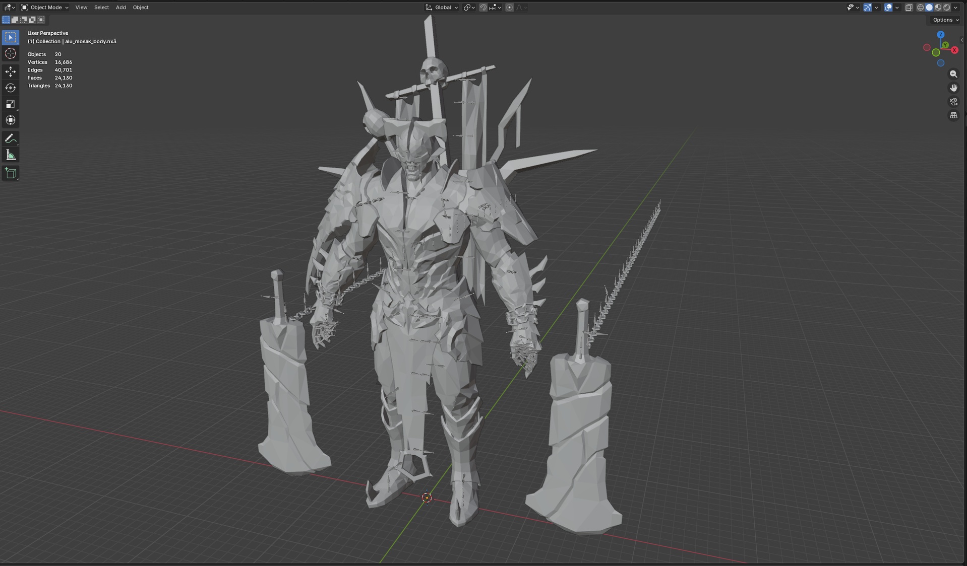
Task: Open the proportional falloff dropdown
Action: tap(522, 8)
